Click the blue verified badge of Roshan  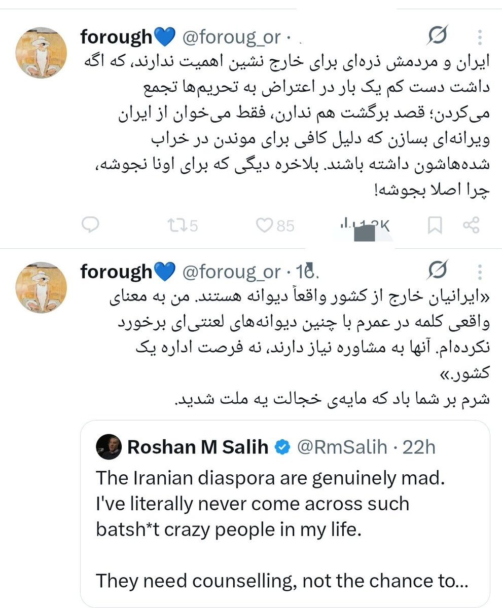click(x=282, y=447)
